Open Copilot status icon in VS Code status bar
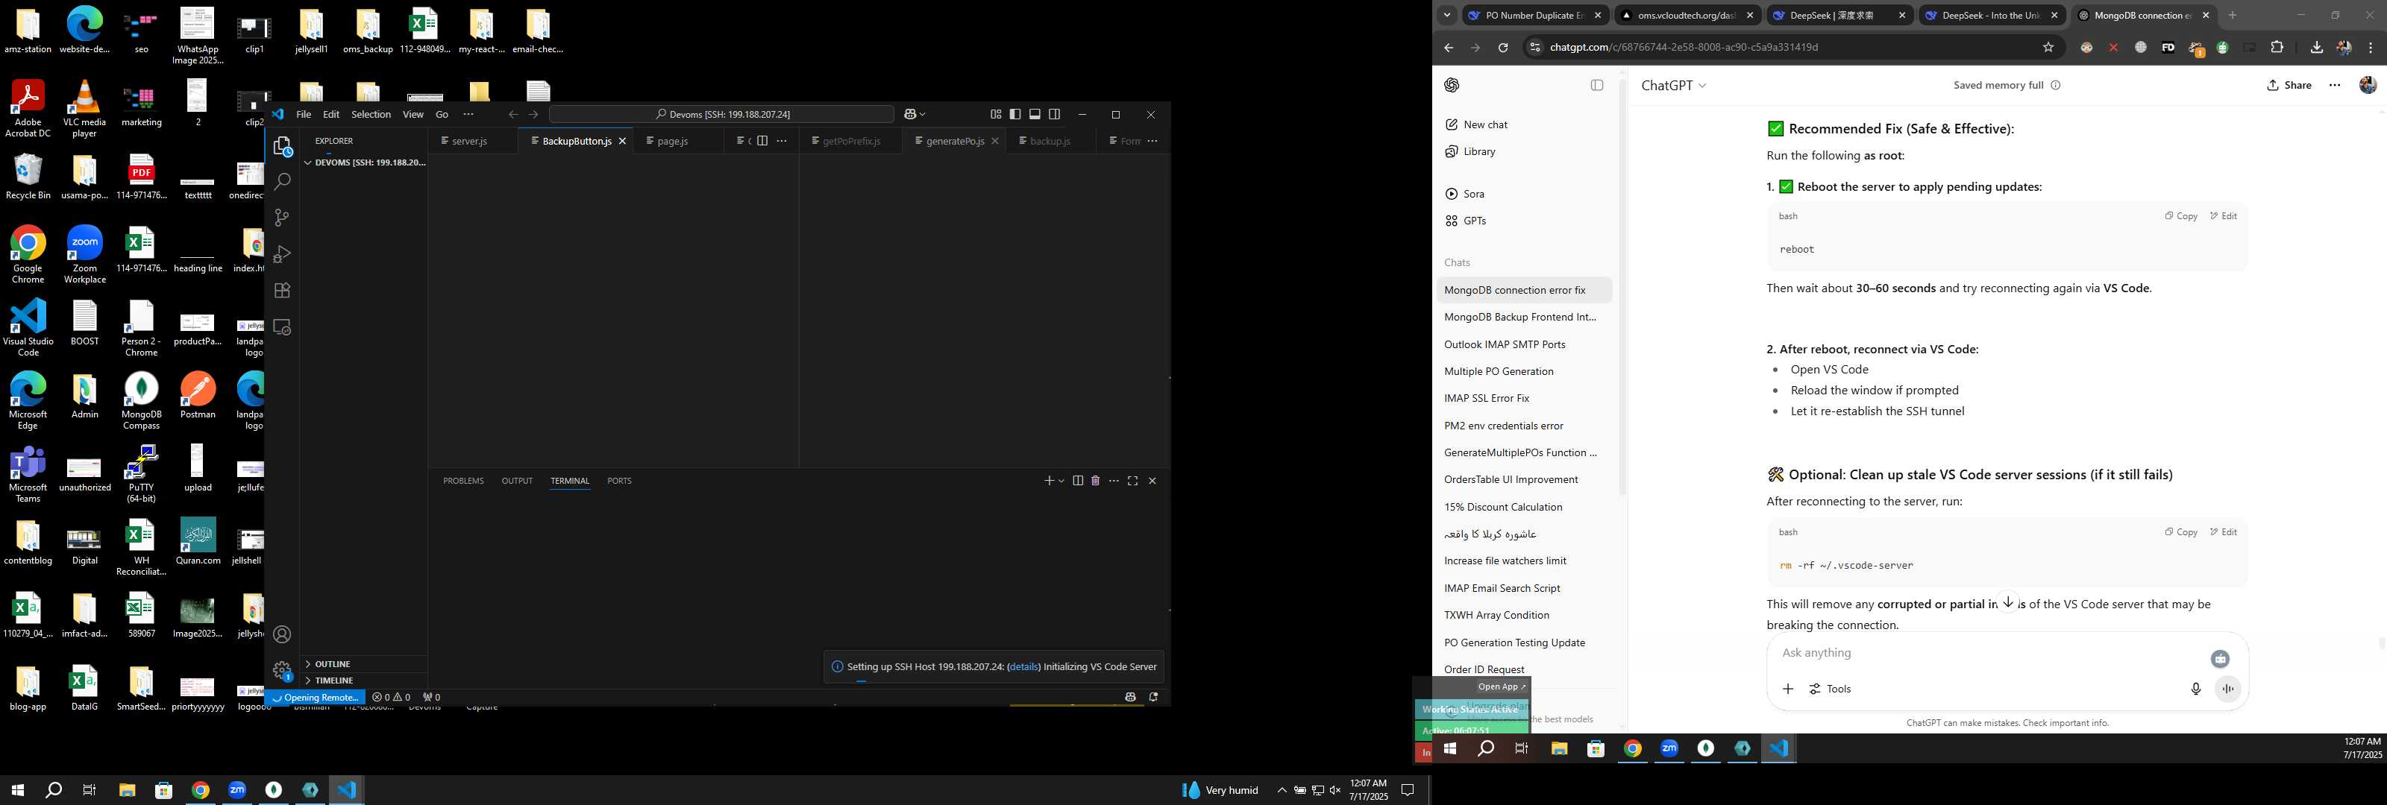Viewport: 2387px width, 805px height. coord(1131,698)
